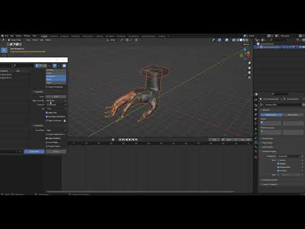Screen dimensions: 305x229
Task: Click the Blender logo menu icon
Action: pos(3,36)
